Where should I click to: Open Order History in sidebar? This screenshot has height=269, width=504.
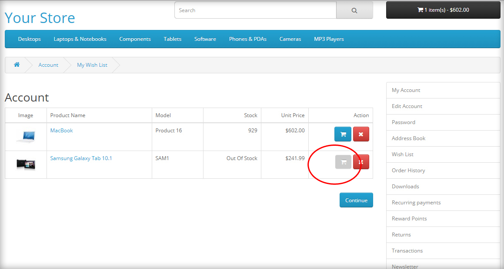[443, 171]
